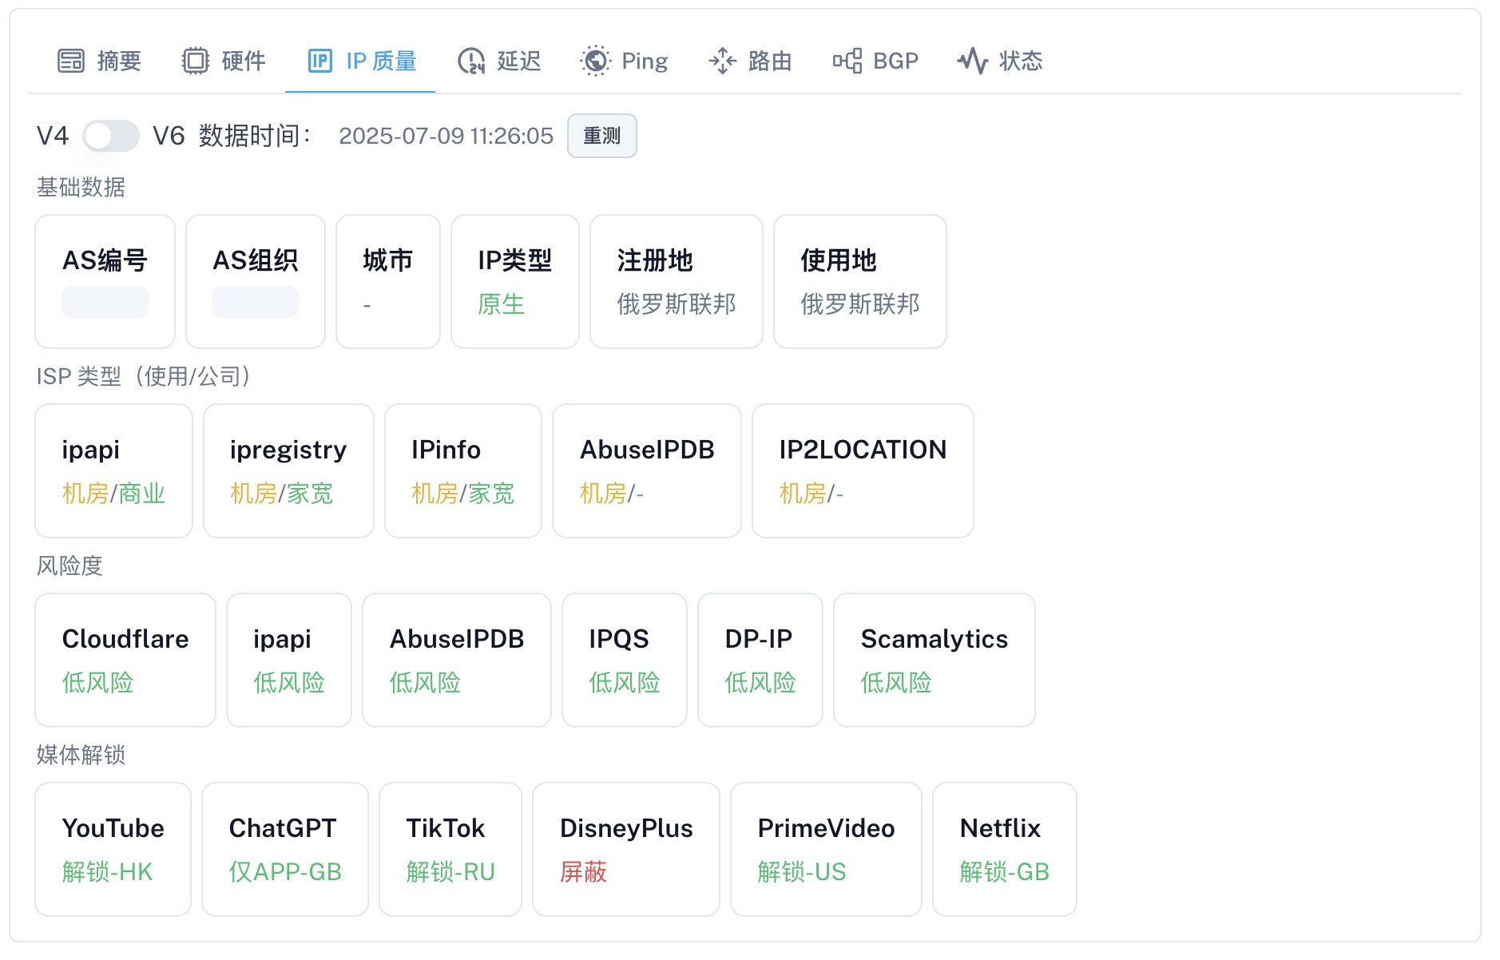Click the 硬件 chip icon
1500x960 pixels.
click(194, 60)
